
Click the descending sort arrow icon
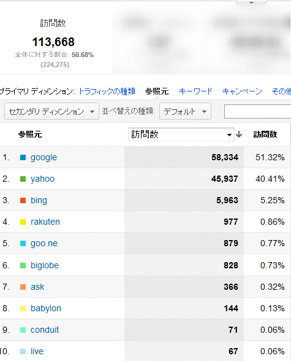click(239, 134)
